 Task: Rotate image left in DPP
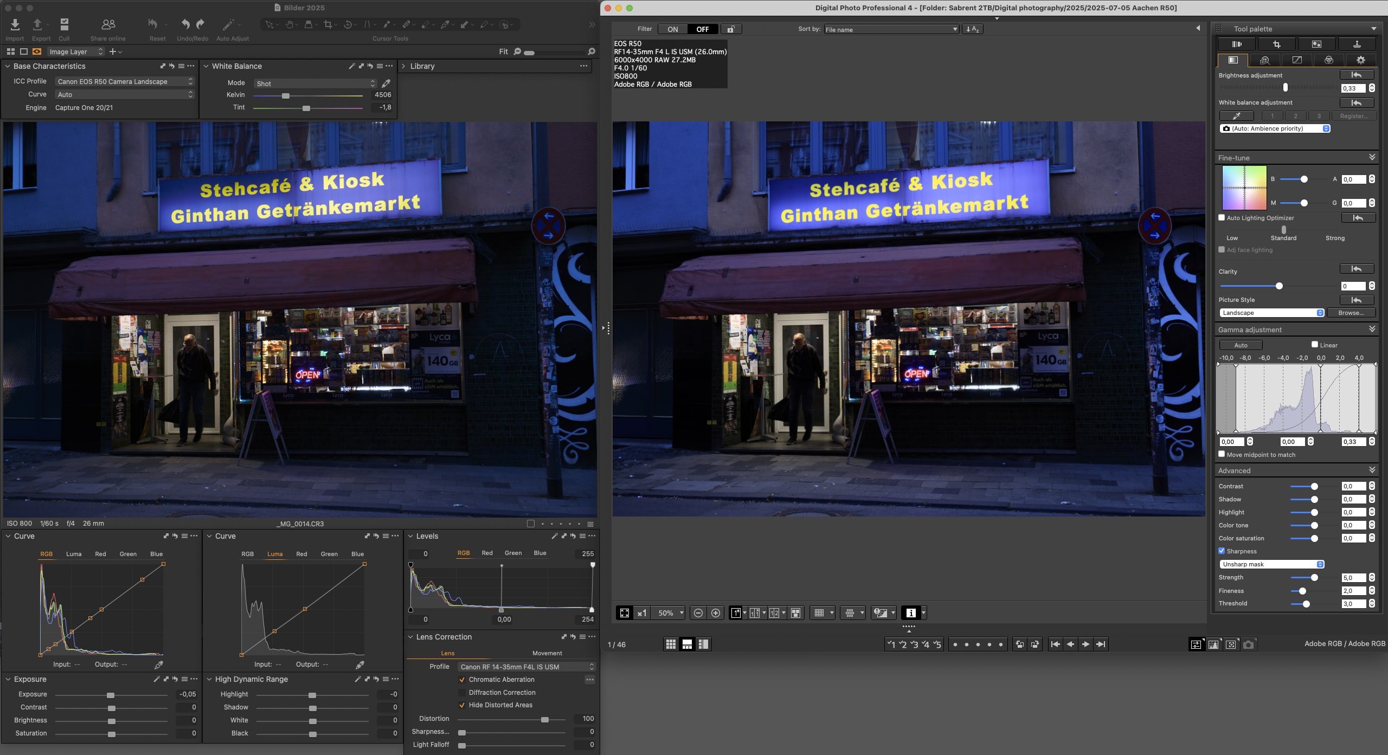1020,644
